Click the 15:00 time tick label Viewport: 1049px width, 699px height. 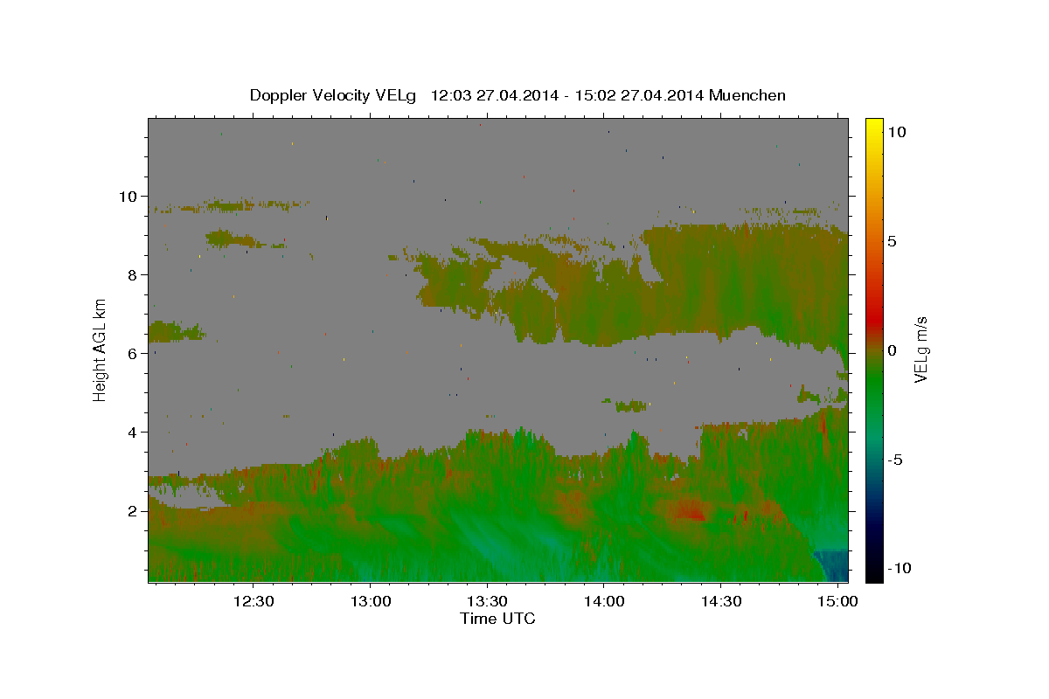(838, 602)
